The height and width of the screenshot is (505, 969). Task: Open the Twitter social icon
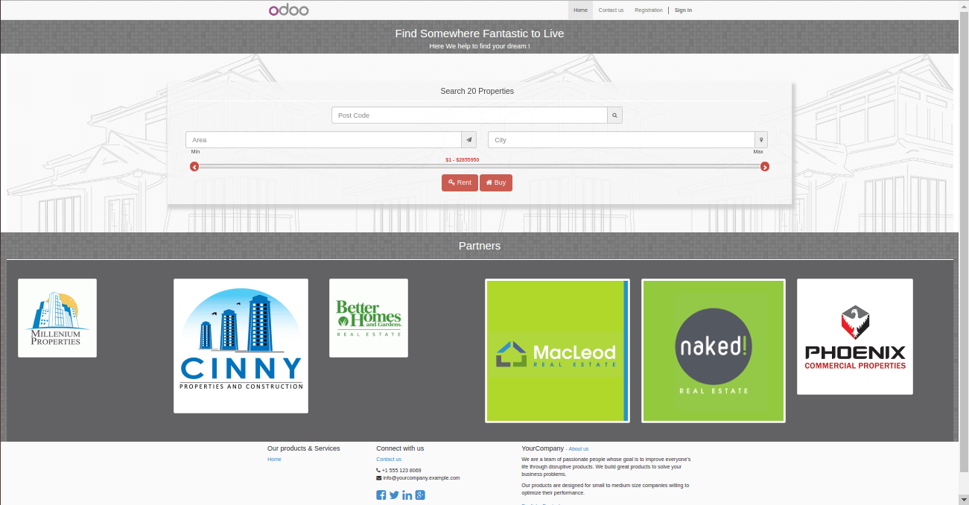click(394, 495)
